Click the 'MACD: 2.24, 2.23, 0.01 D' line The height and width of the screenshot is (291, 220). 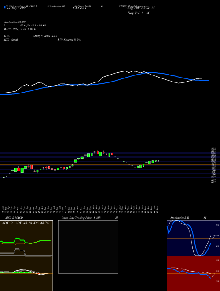20,29
